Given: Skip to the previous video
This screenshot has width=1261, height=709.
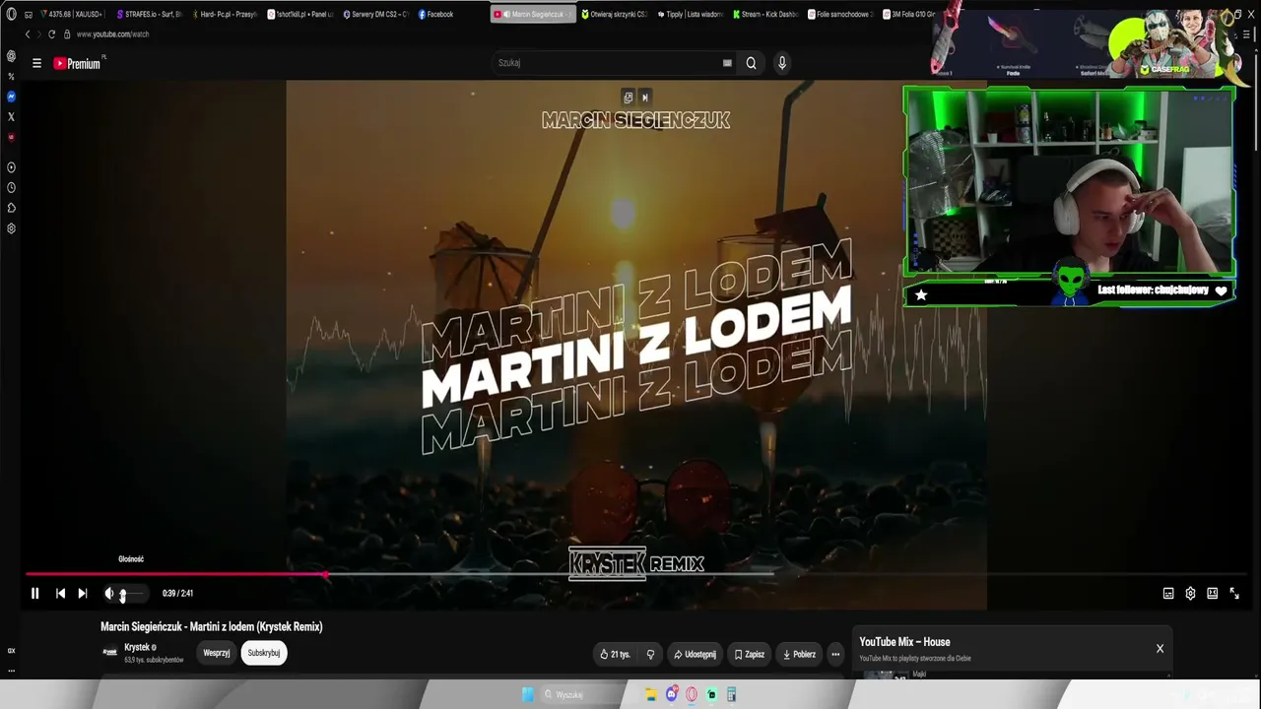Looking at the screenshot, I should point(60,594).
